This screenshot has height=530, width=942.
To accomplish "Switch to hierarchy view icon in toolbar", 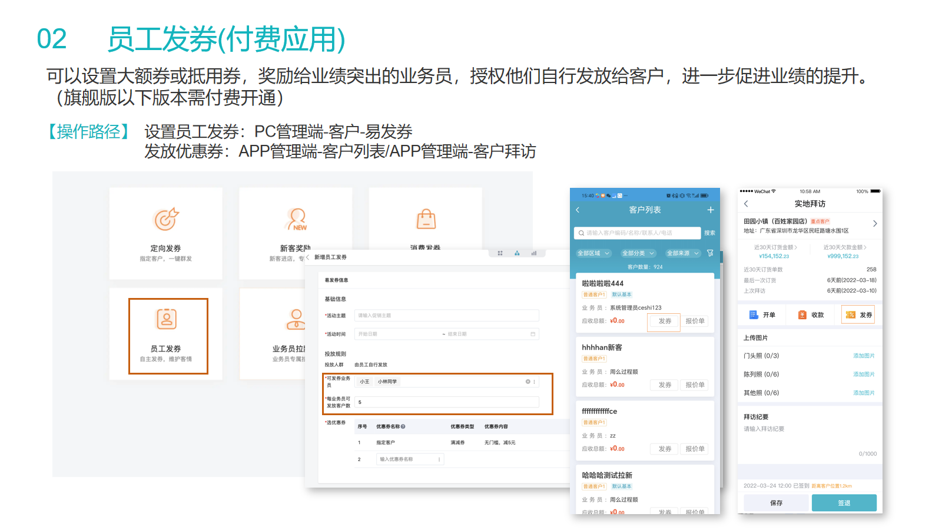I will 517,253.
